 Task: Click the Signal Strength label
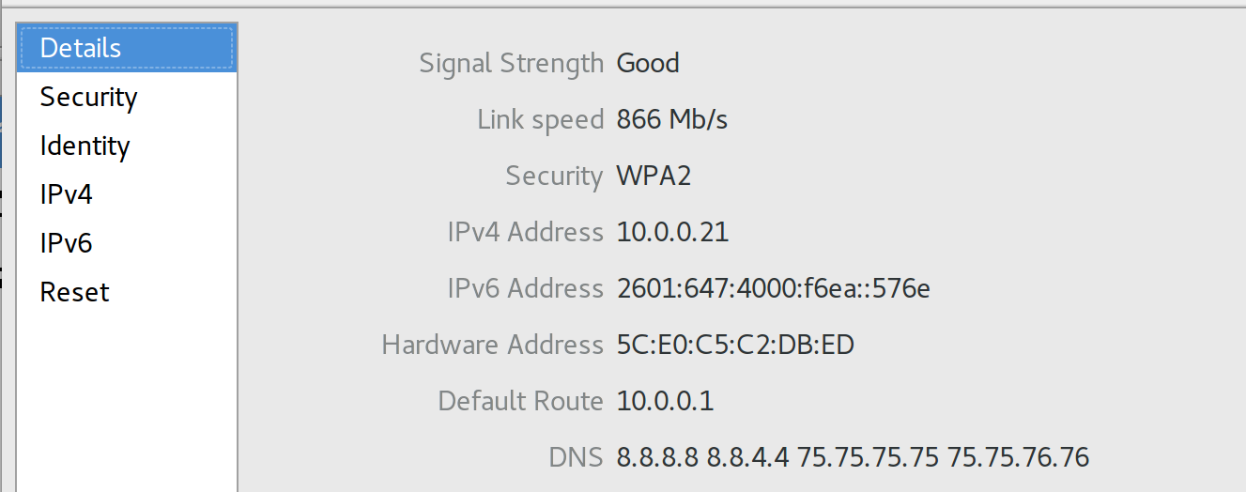tap(511, 64)
